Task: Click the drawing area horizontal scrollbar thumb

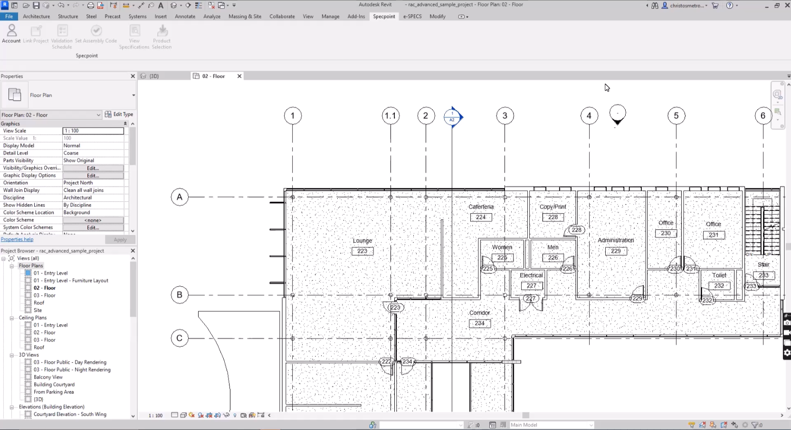Action: click(525, 415)
